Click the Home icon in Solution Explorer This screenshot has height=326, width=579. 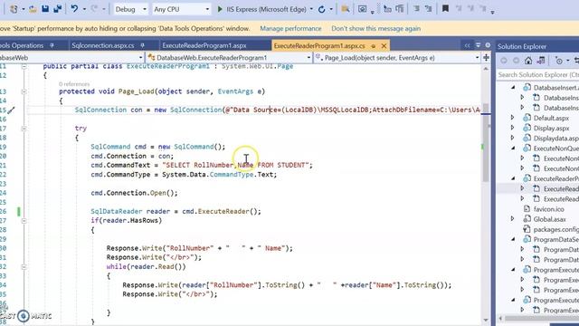(x=528, y=61)
